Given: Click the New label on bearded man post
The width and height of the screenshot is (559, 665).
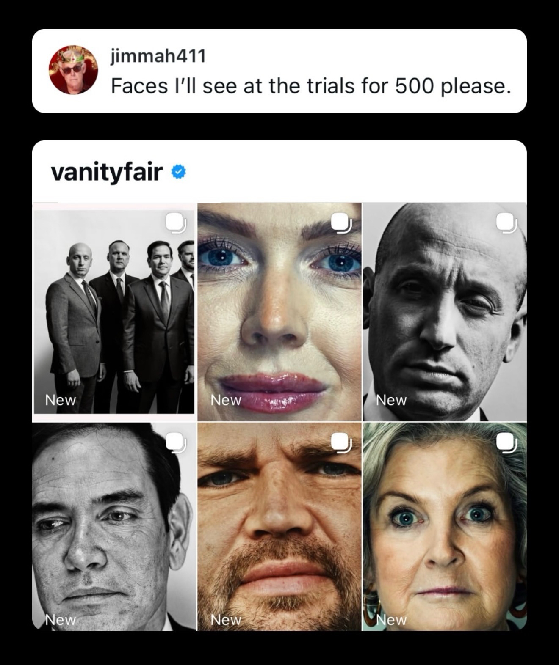Looking at the screenshot, I should [x=226, y=620].
